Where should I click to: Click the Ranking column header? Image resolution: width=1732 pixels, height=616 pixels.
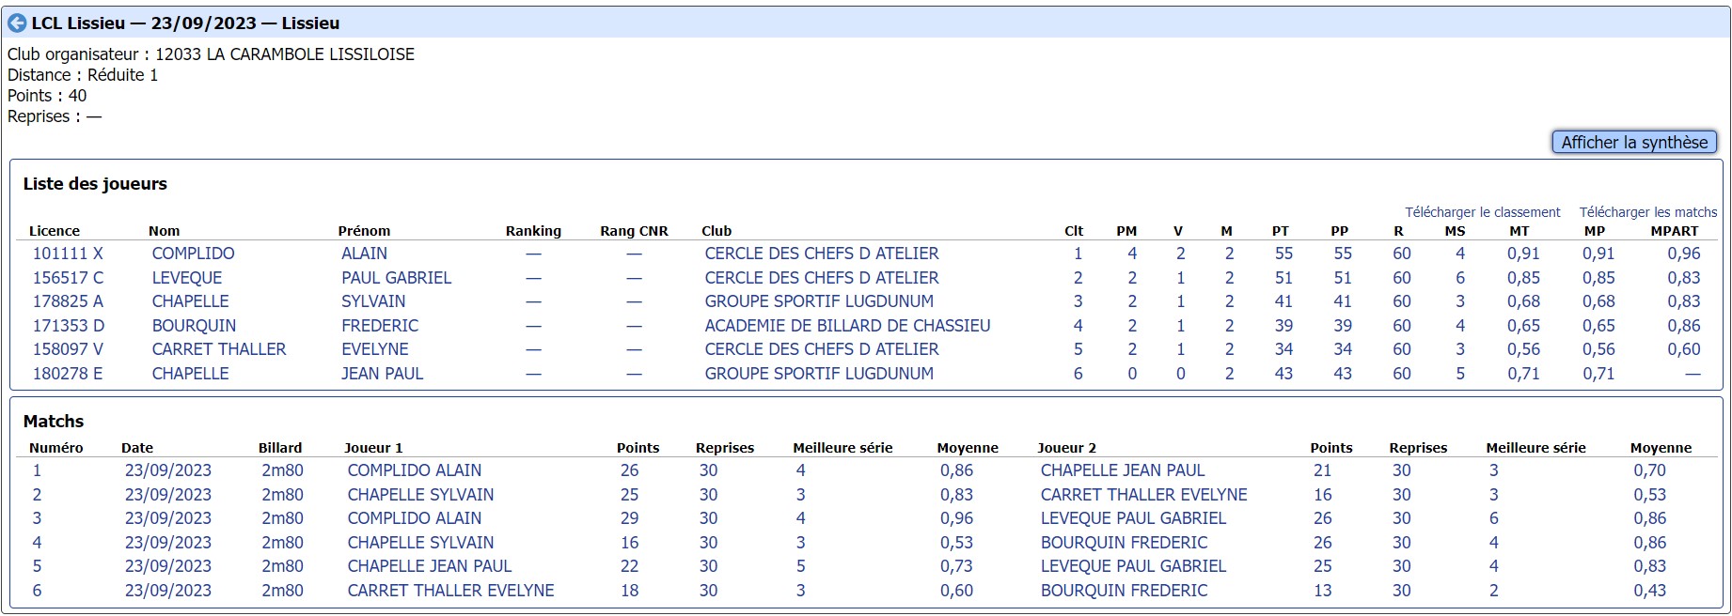click(x=533, y=231)
